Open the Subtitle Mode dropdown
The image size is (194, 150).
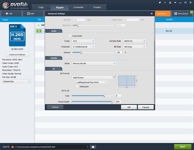click(94, 64)
